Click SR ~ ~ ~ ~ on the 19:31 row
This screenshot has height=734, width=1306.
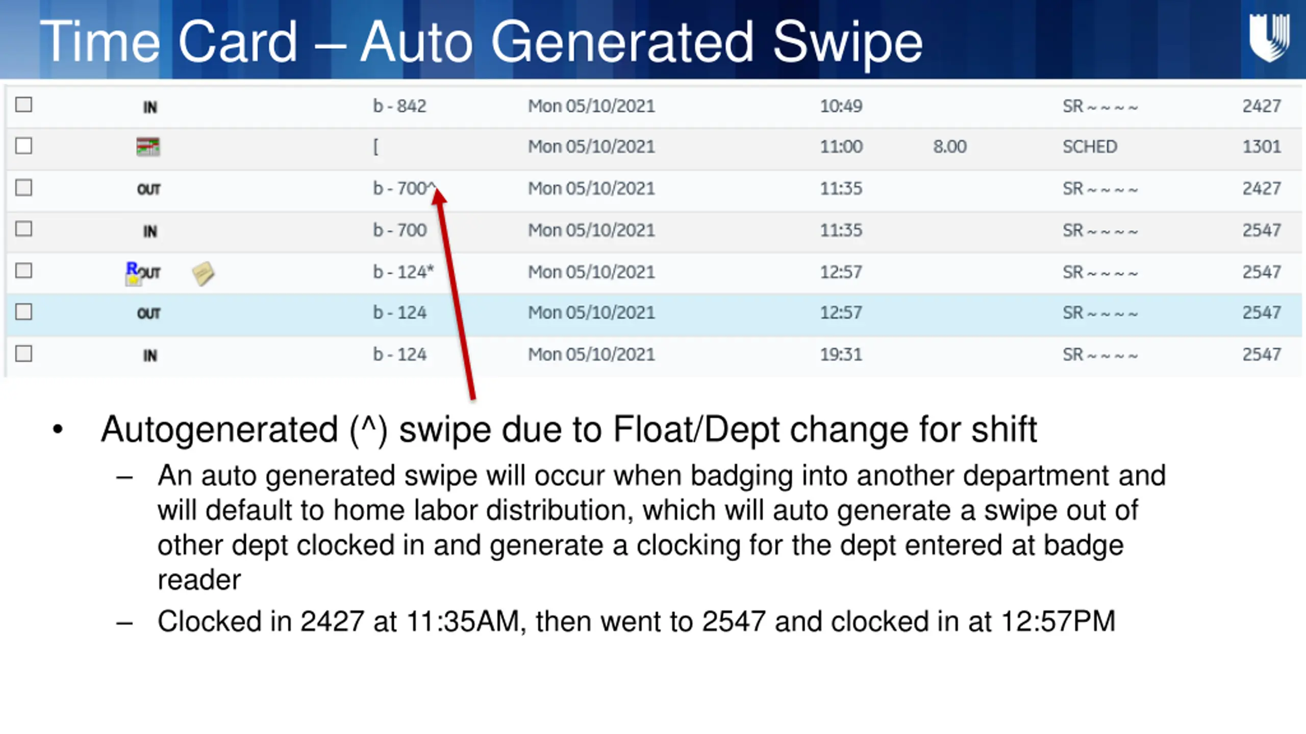point(1100,354)
